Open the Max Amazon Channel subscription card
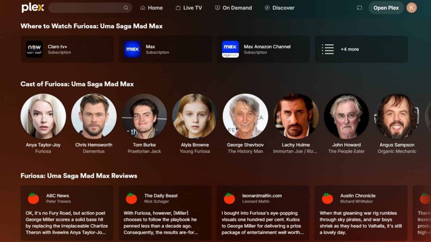 click(x=263, y=49)
